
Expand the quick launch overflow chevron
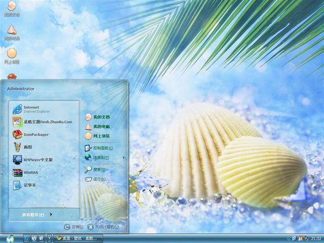[50, 238]
